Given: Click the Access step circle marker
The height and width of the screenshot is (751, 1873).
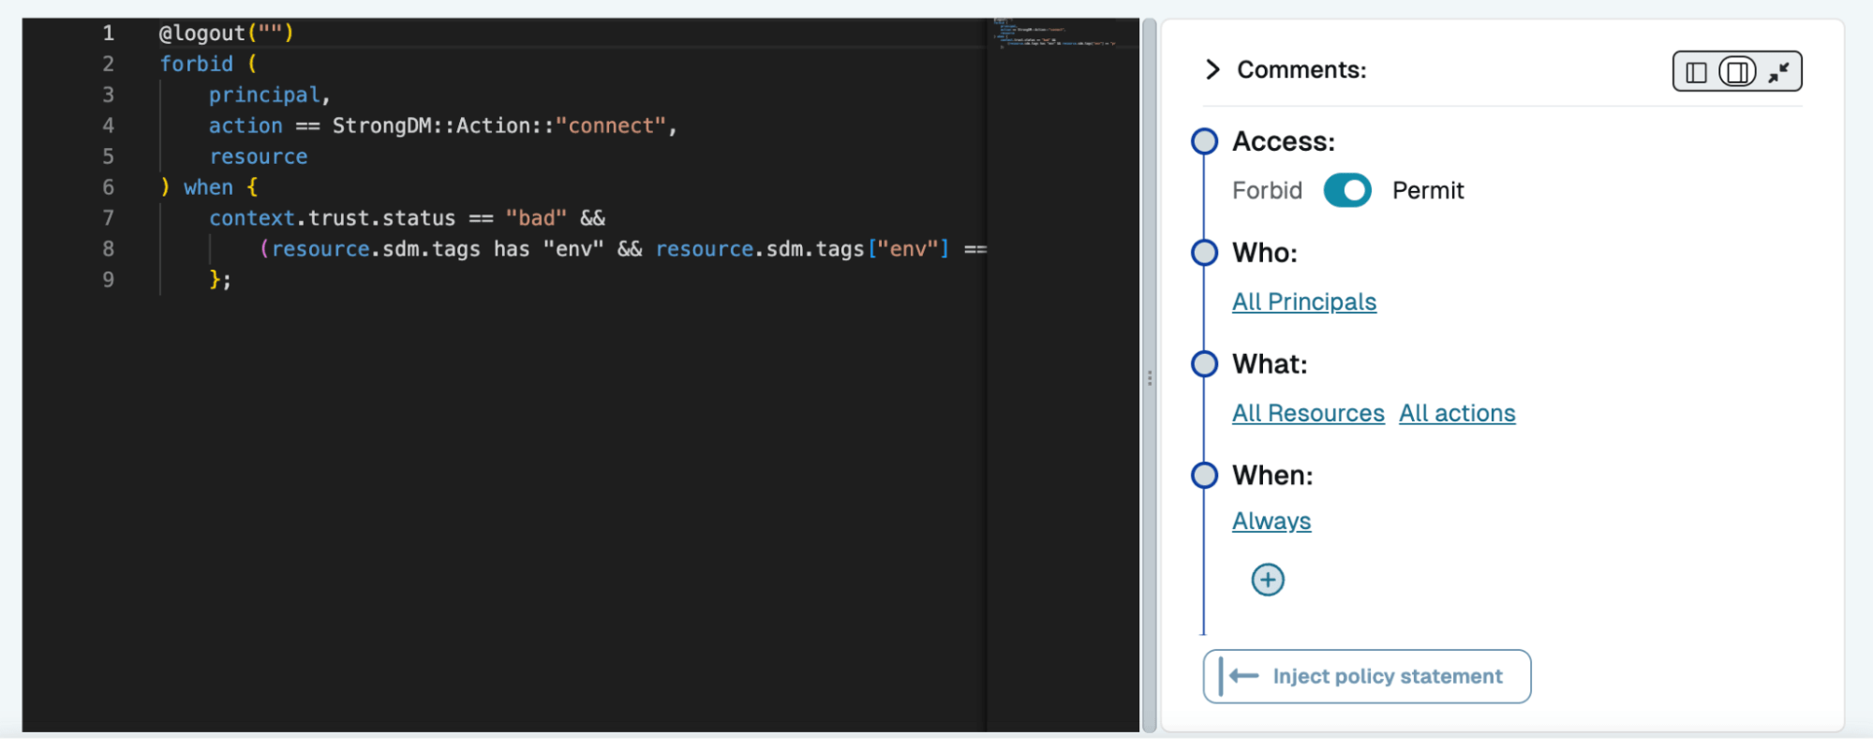Looking at the screenshot, I should [x=1204, y=141].
